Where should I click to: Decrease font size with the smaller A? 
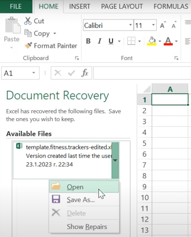[174, 25]
